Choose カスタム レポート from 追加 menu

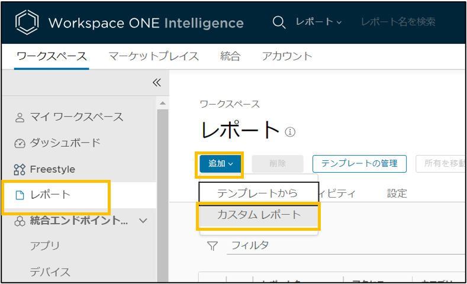pos(259,215)
